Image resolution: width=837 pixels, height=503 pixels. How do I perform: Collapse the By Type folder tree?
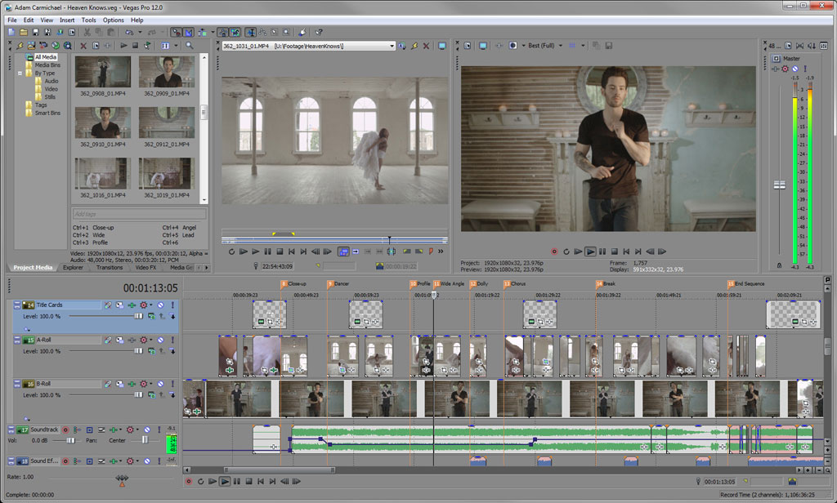[20, 73]
